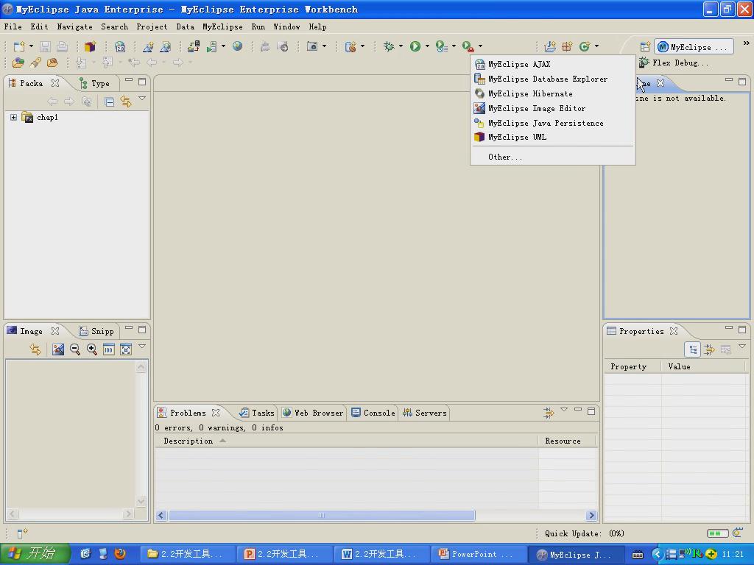Click the Open Perspective icon
This screenshot has width=754, height=565.
[x=645, y=46]
